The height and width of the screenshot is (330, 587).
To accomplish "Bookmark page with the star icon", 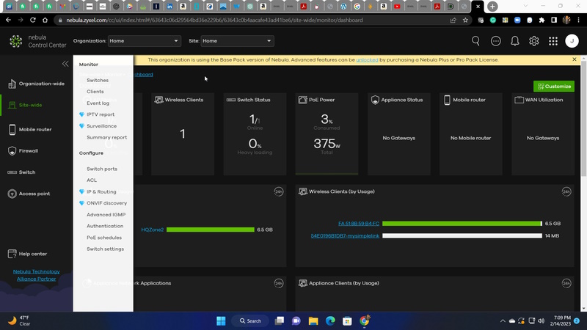I will 465,21.
